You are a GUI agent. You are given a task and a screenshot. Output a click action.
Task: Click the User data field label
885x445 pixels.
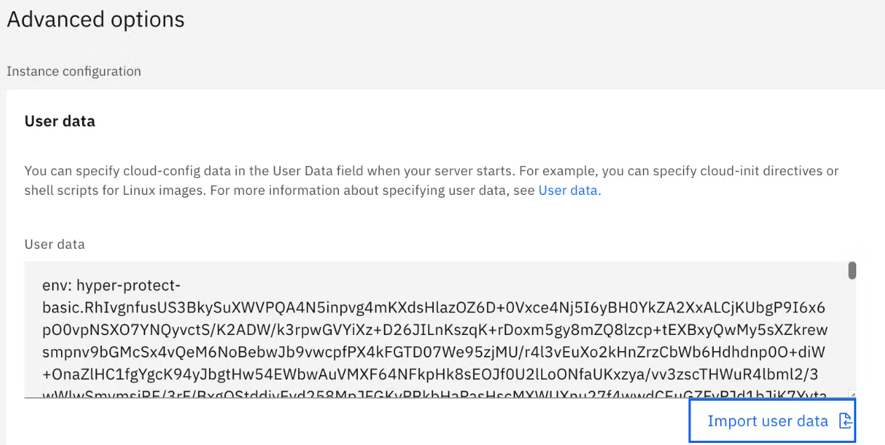point(55,245)
